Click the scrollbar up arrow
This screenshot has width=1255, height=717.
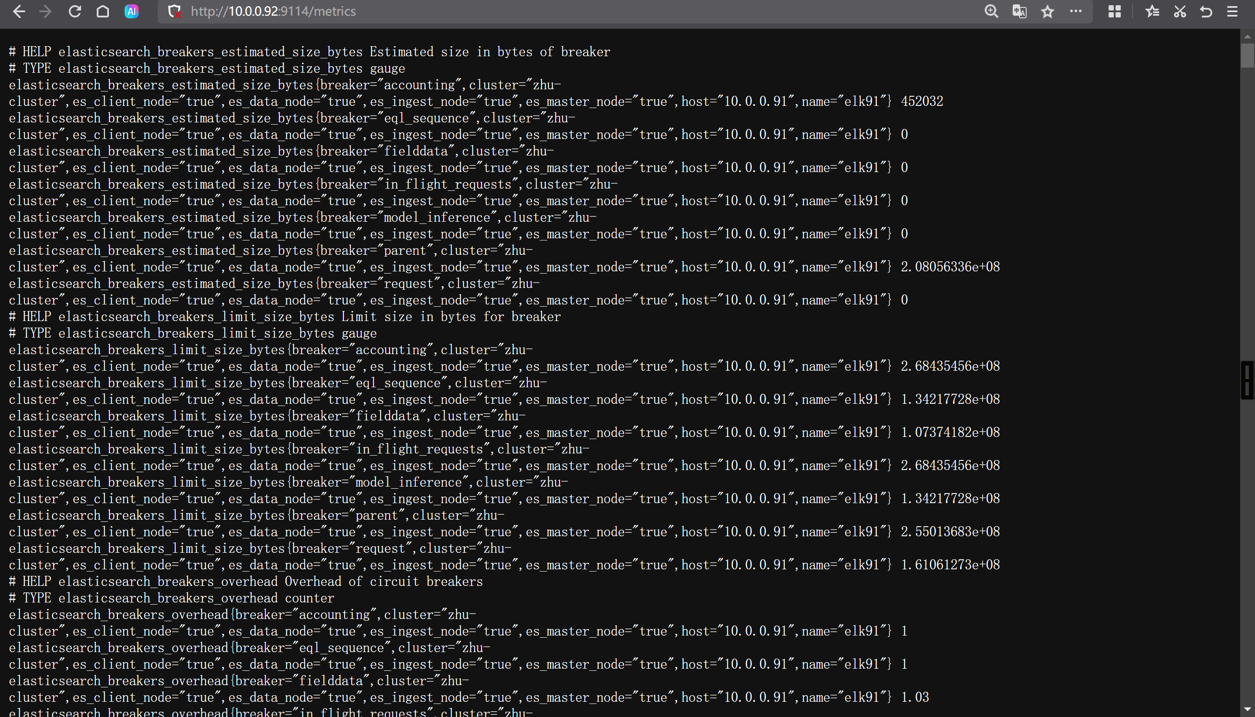[x=1247, y=37]
